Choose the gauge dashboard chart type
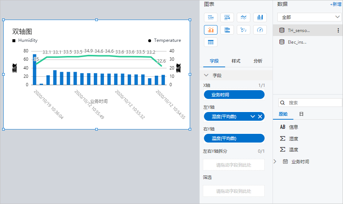 (260, 30)
